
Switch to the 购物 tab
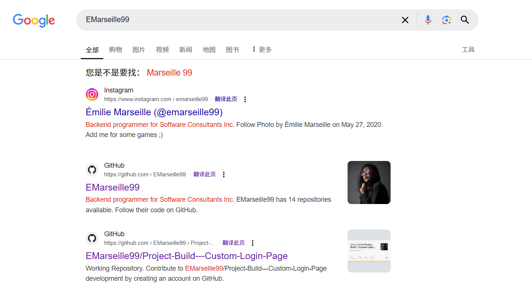point(116,50)
